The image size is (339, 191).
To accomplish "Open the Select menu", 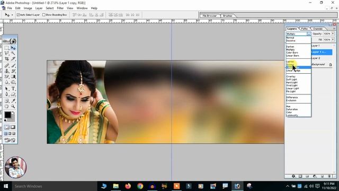I will [x=49, y=8].
